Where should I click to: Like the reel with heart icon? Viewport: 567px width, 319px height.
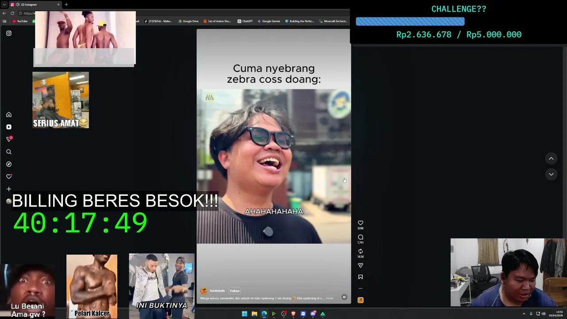[361, 223]
